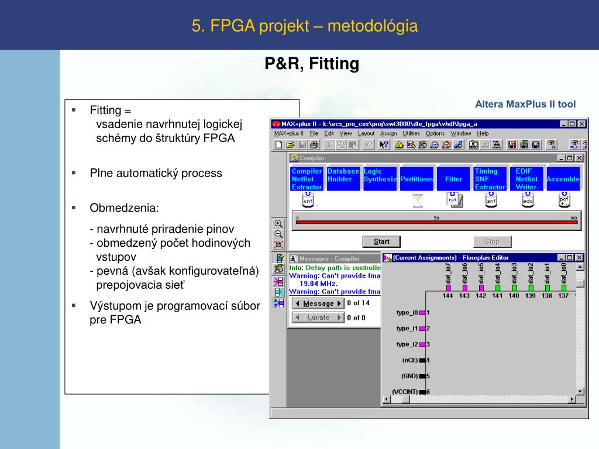Viewport: 599px width, 449px height.
Task: Click the context Help arrow-question icon
Action: click(x=384, y=145)
